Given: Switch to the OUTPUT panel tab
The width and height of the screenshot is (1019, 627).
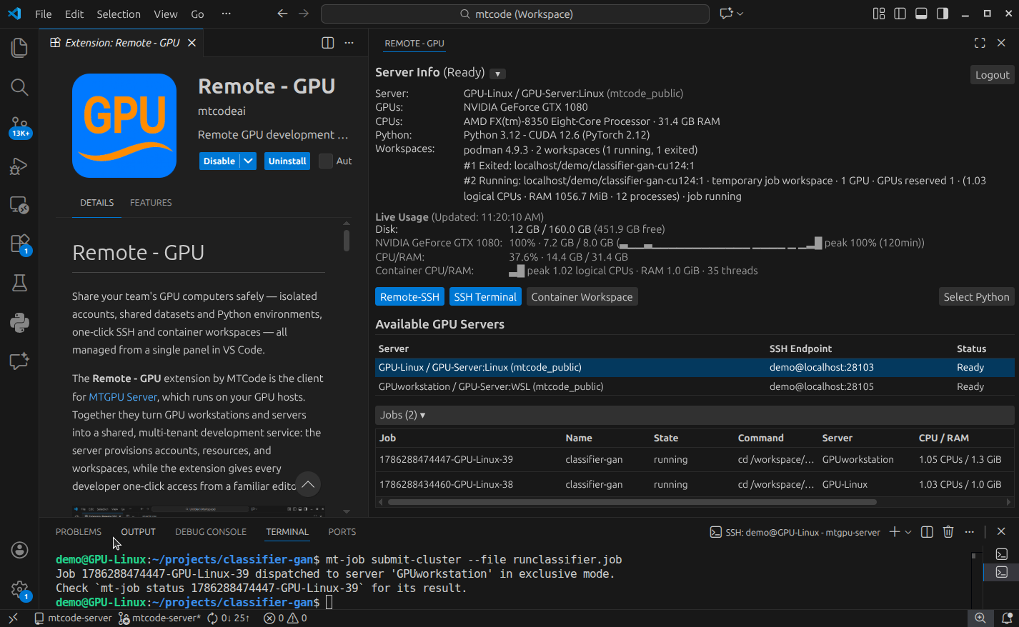Looking at the screenshot, I should click(x=138, y=532).
